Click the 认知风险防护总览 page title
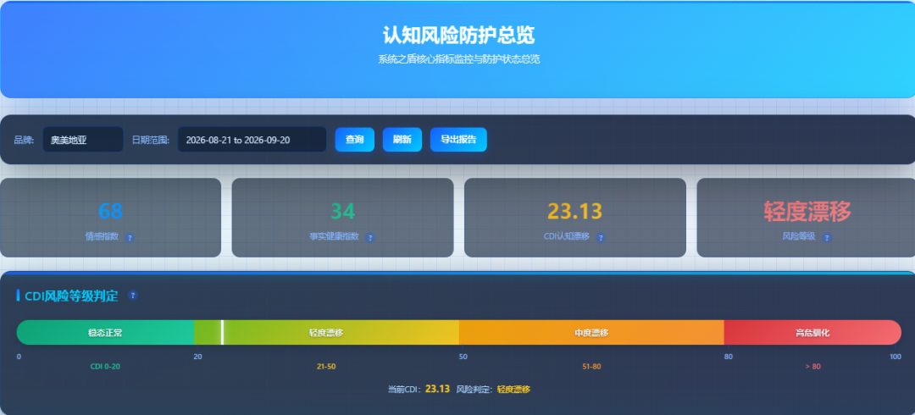 pos(458,36)
